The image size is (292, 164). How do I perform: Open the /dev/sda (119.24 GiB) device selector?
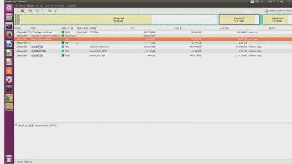278,10
